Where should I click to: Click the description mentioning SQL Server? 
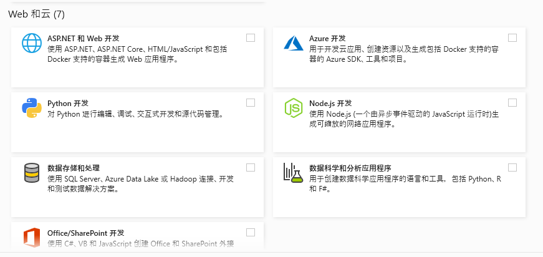141,184
